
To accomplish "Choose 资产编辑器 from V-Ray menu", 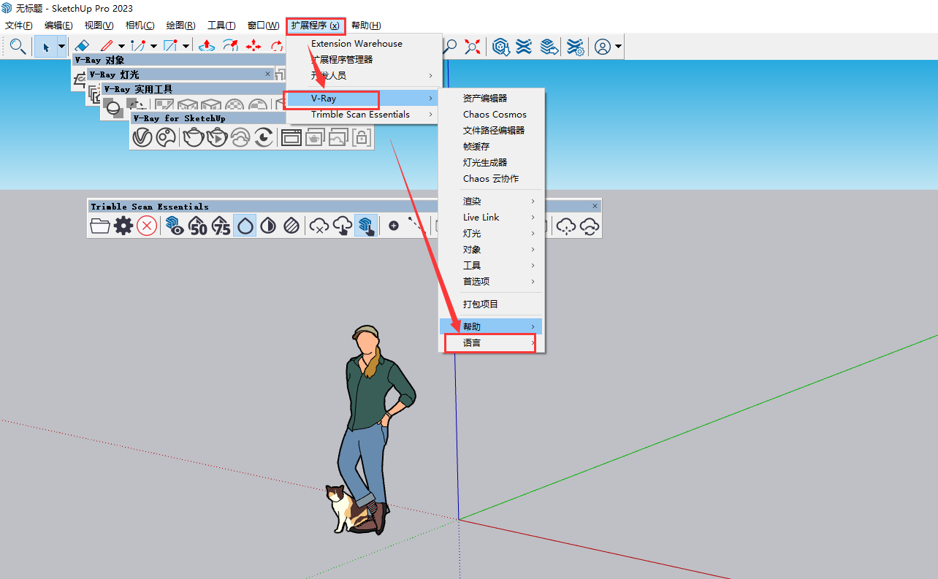I will coord(491,98).
